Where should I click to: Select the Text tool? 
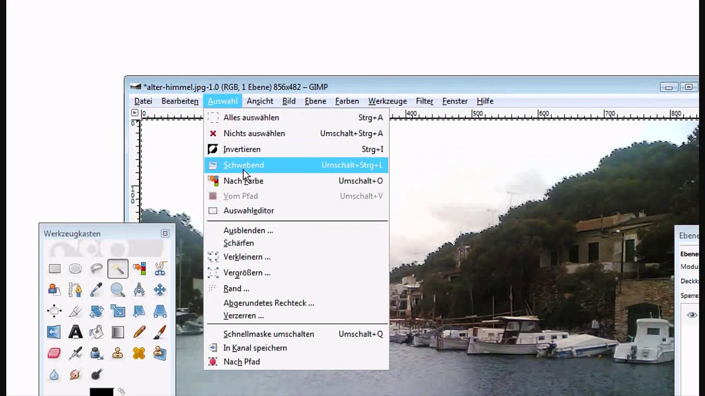click(x=75, y=332)
